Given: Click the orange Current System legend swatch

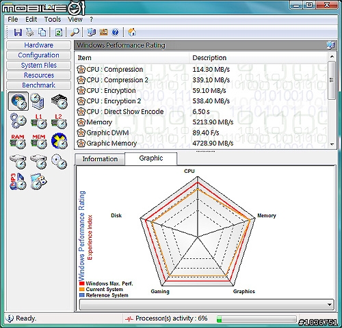Looking at the screenshot, I should [82, 289].
